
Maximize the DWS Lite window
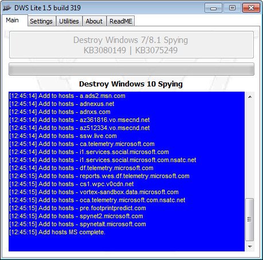point(232,8)
